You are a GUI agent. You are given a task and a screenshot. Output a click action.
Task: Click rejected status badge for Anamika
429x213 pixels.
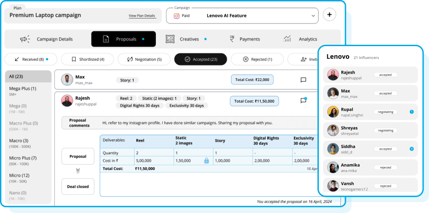coord(386,167)
